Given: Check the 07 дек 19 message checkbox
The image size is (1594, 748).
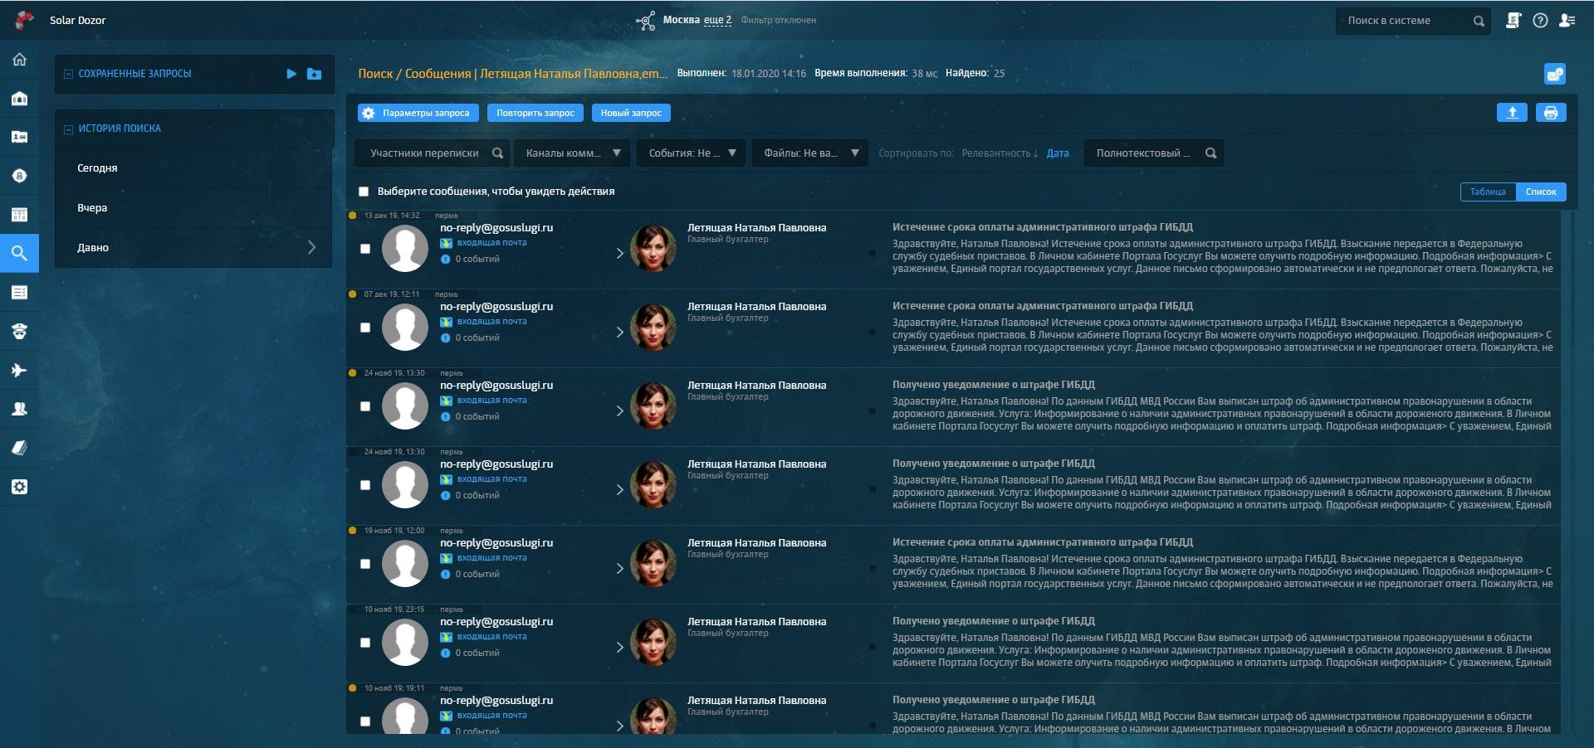Looking at the screenshot, I should (x=365, y=328).
